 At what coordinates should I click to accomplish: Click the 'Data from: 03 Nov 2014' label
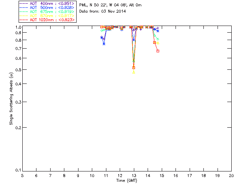coord(103,12)
